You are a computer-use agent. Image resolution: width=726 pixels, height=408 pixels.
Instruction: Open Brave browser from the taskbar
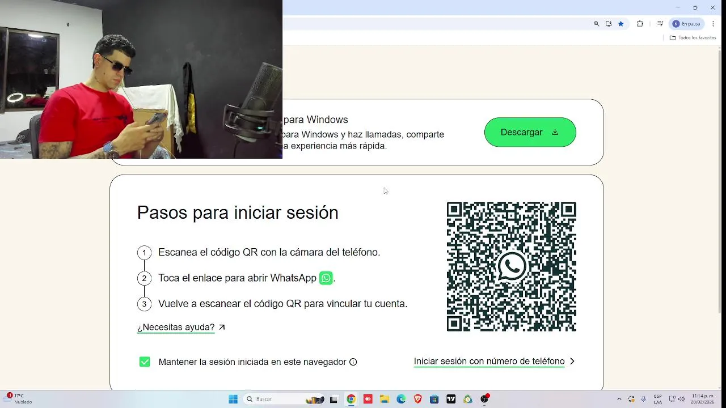[417, 399]
